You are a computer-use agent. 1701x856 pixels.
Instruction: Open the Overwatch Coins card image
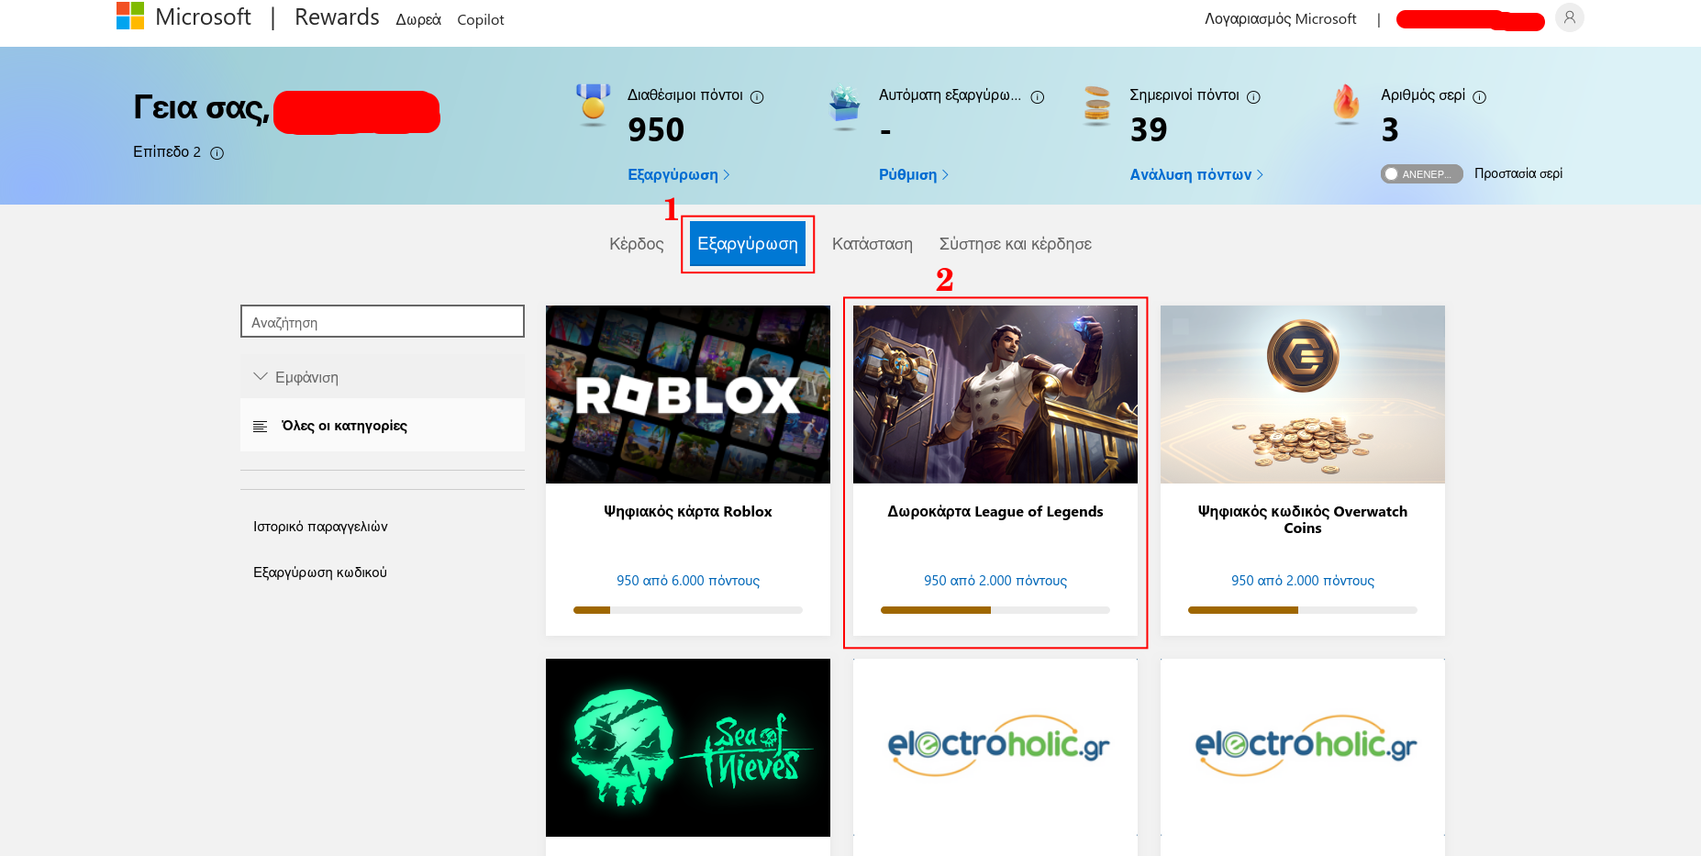(x=1303, y=395)
